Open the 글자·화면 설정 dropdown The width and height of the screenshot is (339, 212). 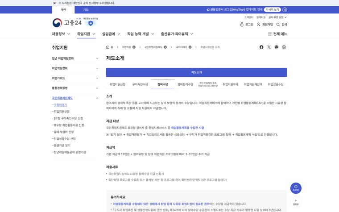point(277,17)
